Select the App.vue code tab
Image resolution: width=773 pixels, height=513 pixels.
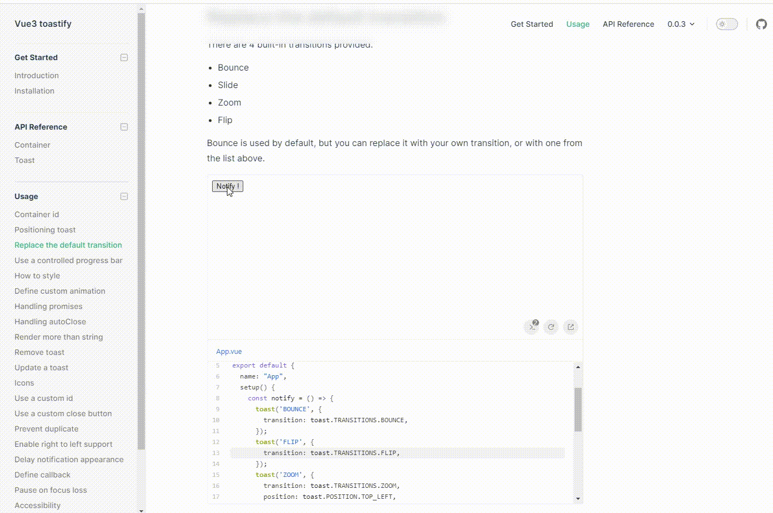(x=229, y=351)
